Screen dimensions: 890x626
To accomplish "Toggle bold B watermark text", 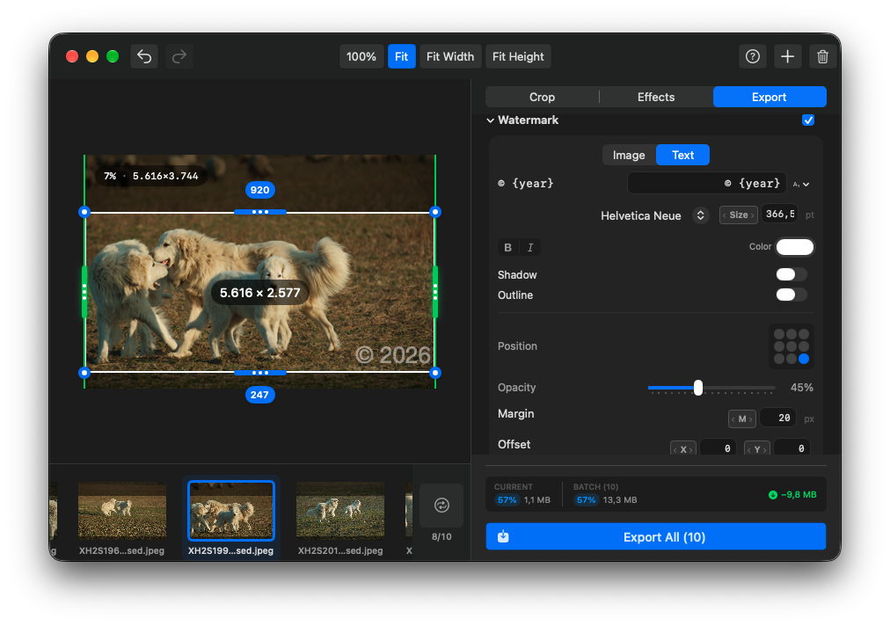I will [508, 247].
